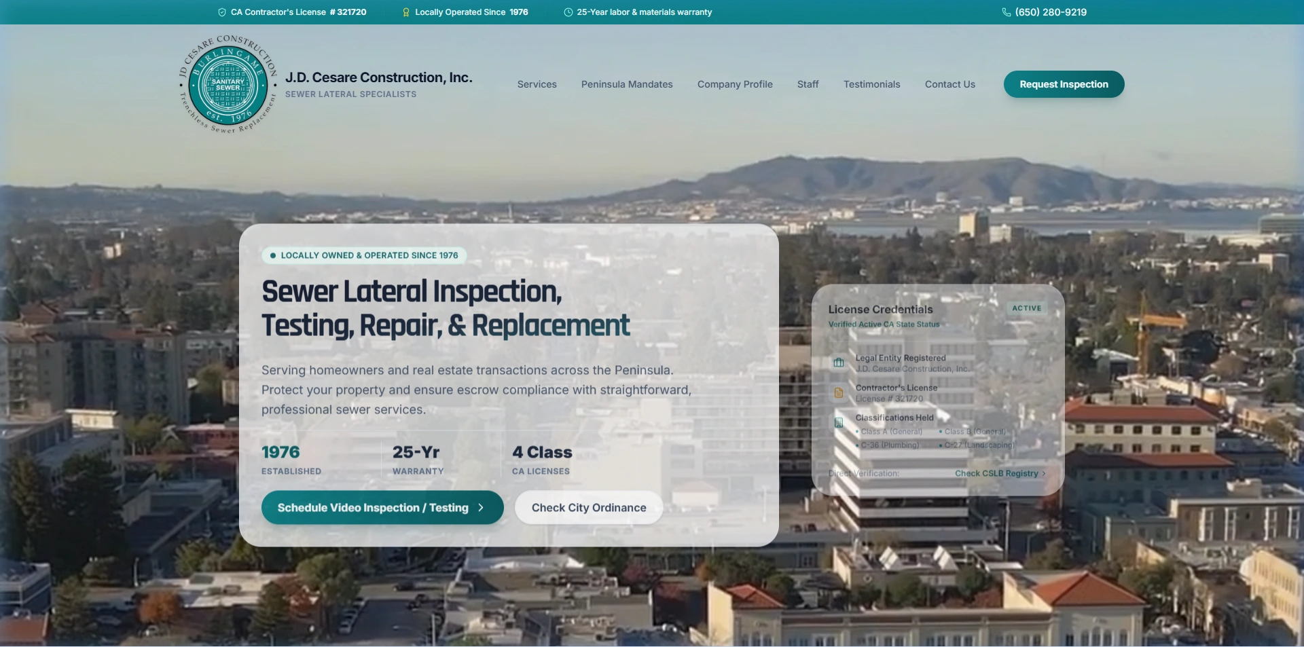This screenshot has height=647, width=1304.
Task: Click the Request Inspection button
Action: 1064,84
